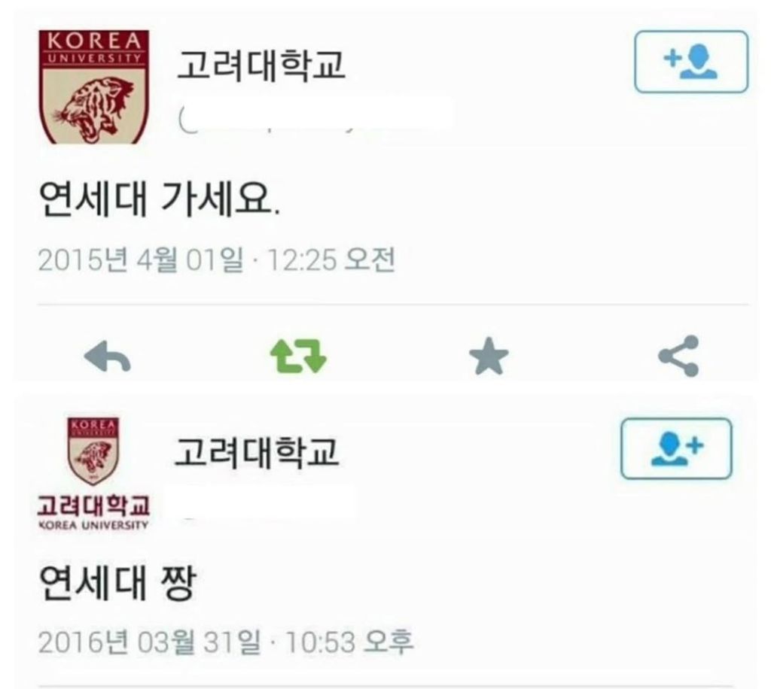Image resolution: width=771 pixels, height=689 pixels.
Task: Click the 12:25 오전 time label
Action: (x=331, y=260)
